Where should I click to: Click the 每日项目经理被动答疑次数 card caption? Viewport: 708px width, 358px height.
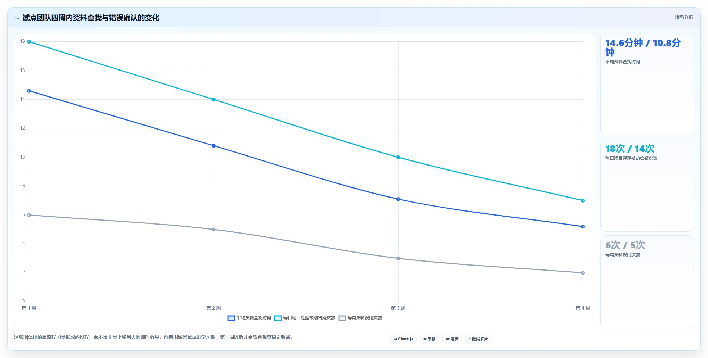coord(631,158)
